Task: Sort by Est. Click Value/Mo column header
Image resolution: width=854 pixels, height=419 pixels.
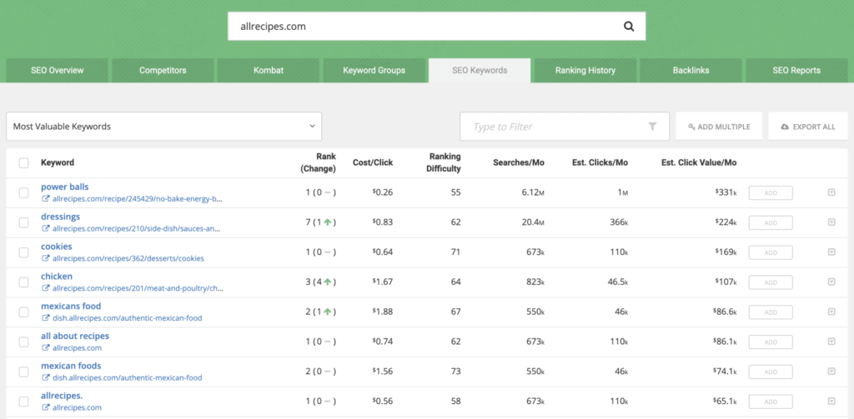Action: (x=699, y=162)
